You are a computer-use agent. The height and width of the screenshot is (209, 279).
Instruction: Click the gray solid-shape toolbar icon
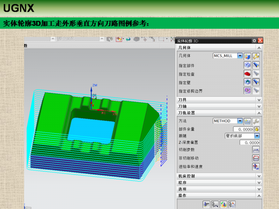click(136, 39)
